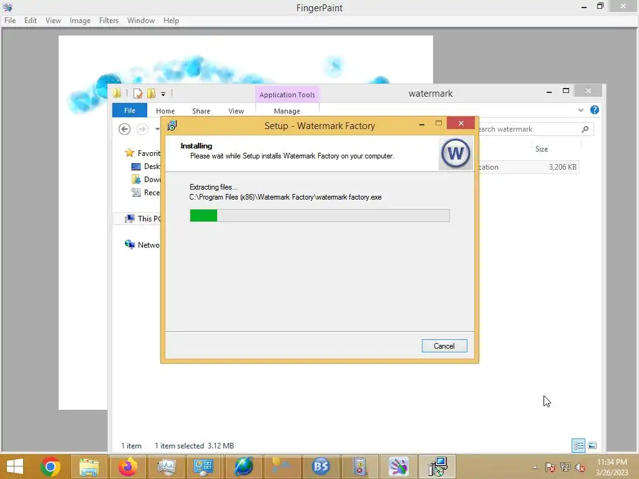Click the muted volume tray icon

580,467
